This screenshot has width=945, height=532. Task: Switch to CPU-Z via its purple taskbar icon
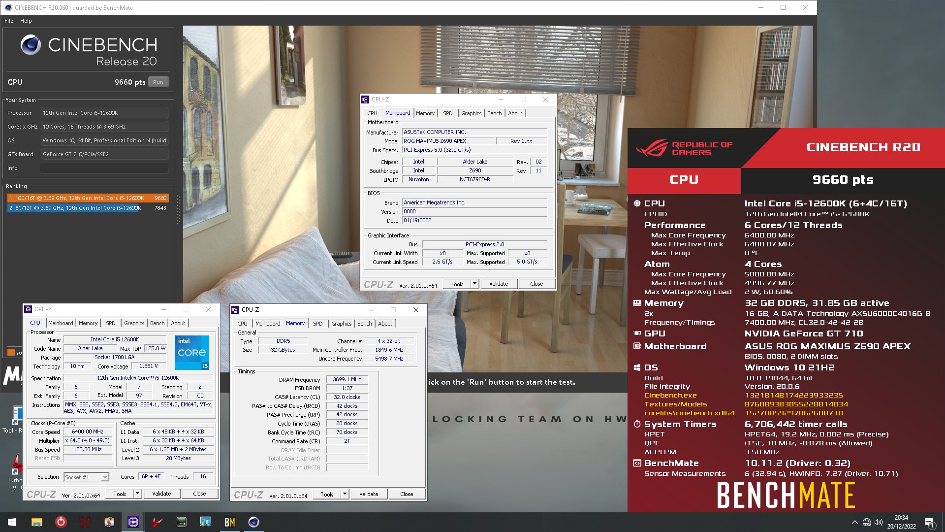[x=133, y=522]
